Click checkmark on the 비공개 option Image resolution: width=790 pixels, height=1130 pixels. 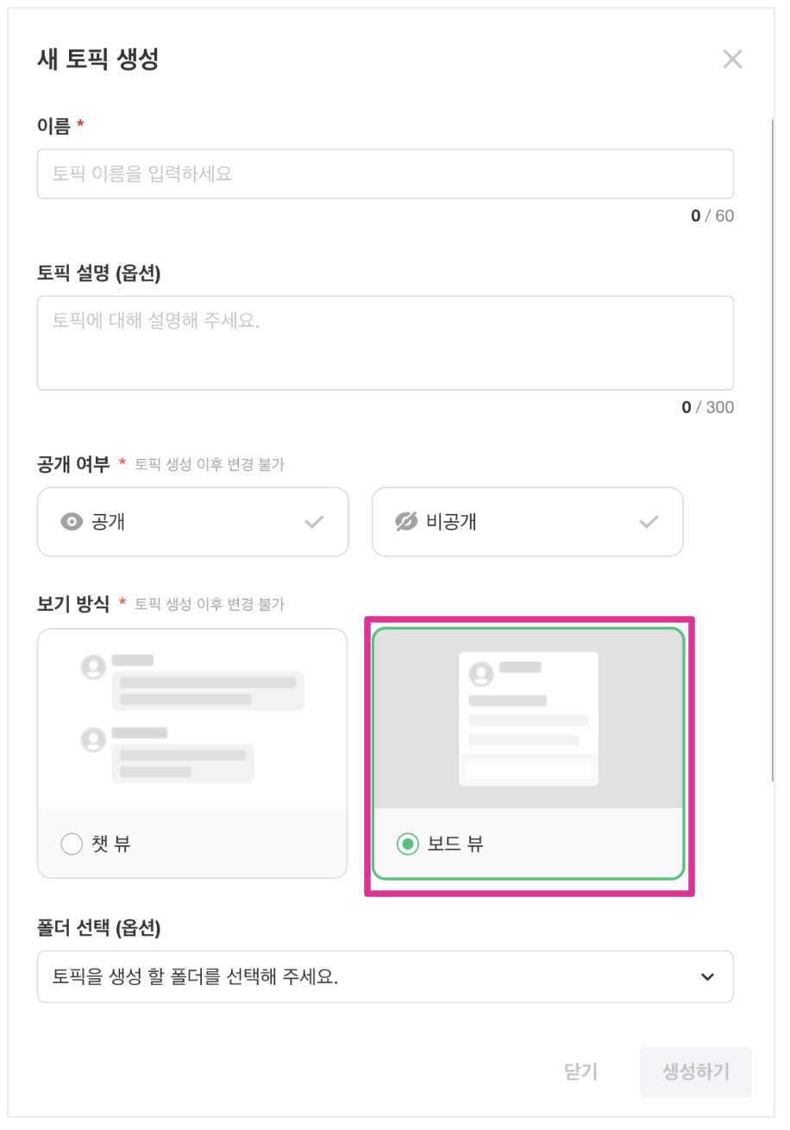[649, 522]
